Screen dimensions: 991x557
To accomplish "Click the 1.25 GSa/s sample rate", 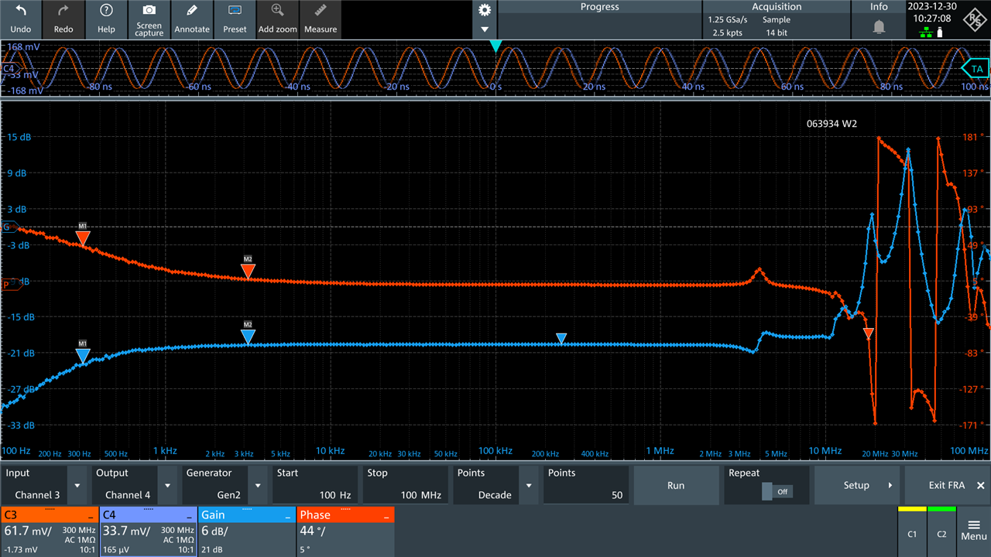I will tap(728, 20).
